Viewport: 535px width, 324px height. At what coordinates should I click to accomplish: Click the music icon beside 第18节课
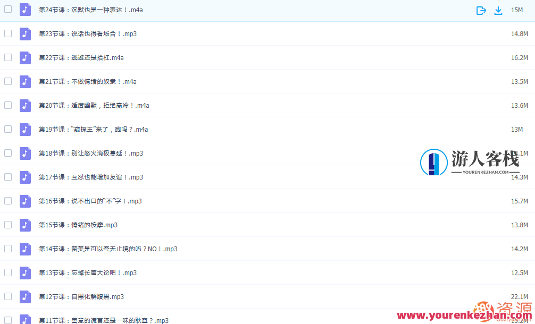[25, 154]
